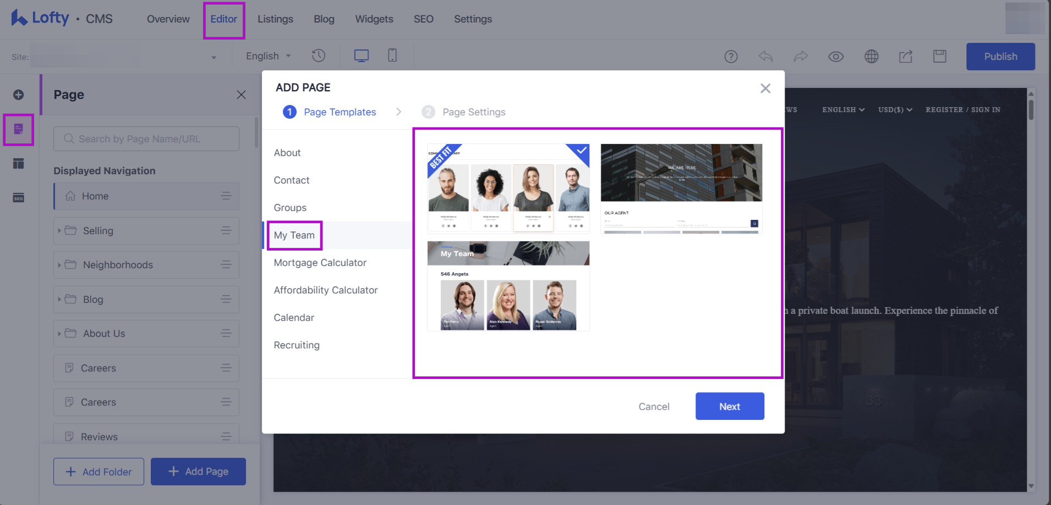Choose the Our Agent template thumbnail
Screen dimensions: 1051x505
681,188
